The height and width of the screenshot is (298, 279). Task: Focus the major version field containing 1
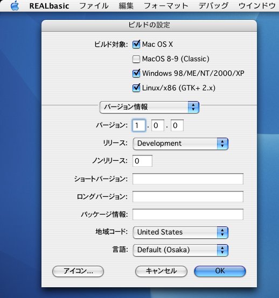tap(139, 125)
